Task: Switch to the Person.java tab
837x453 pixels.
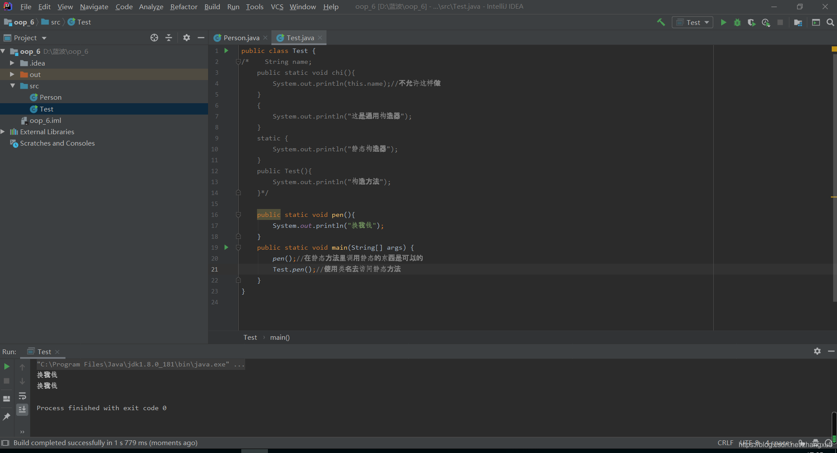Action: (241, 38)
